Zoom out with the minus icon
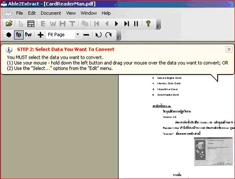Viewport: 235px width, 179px height. 86,35
